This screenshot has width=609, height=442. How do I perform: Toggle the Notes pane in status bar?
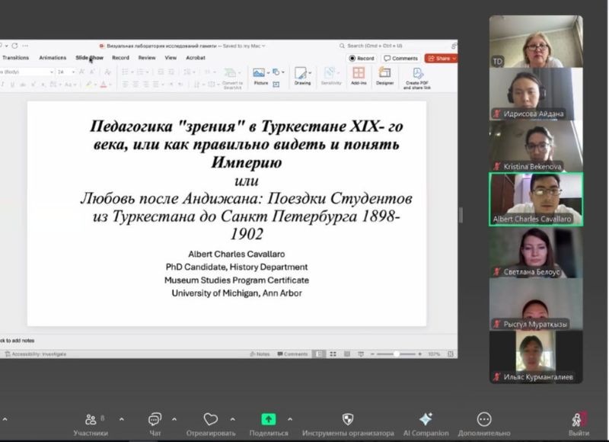click(260, 354)
